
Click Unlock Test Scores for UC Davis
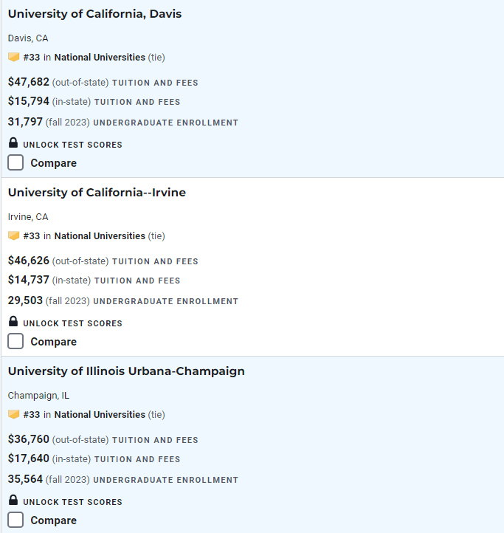coord(72,145)
